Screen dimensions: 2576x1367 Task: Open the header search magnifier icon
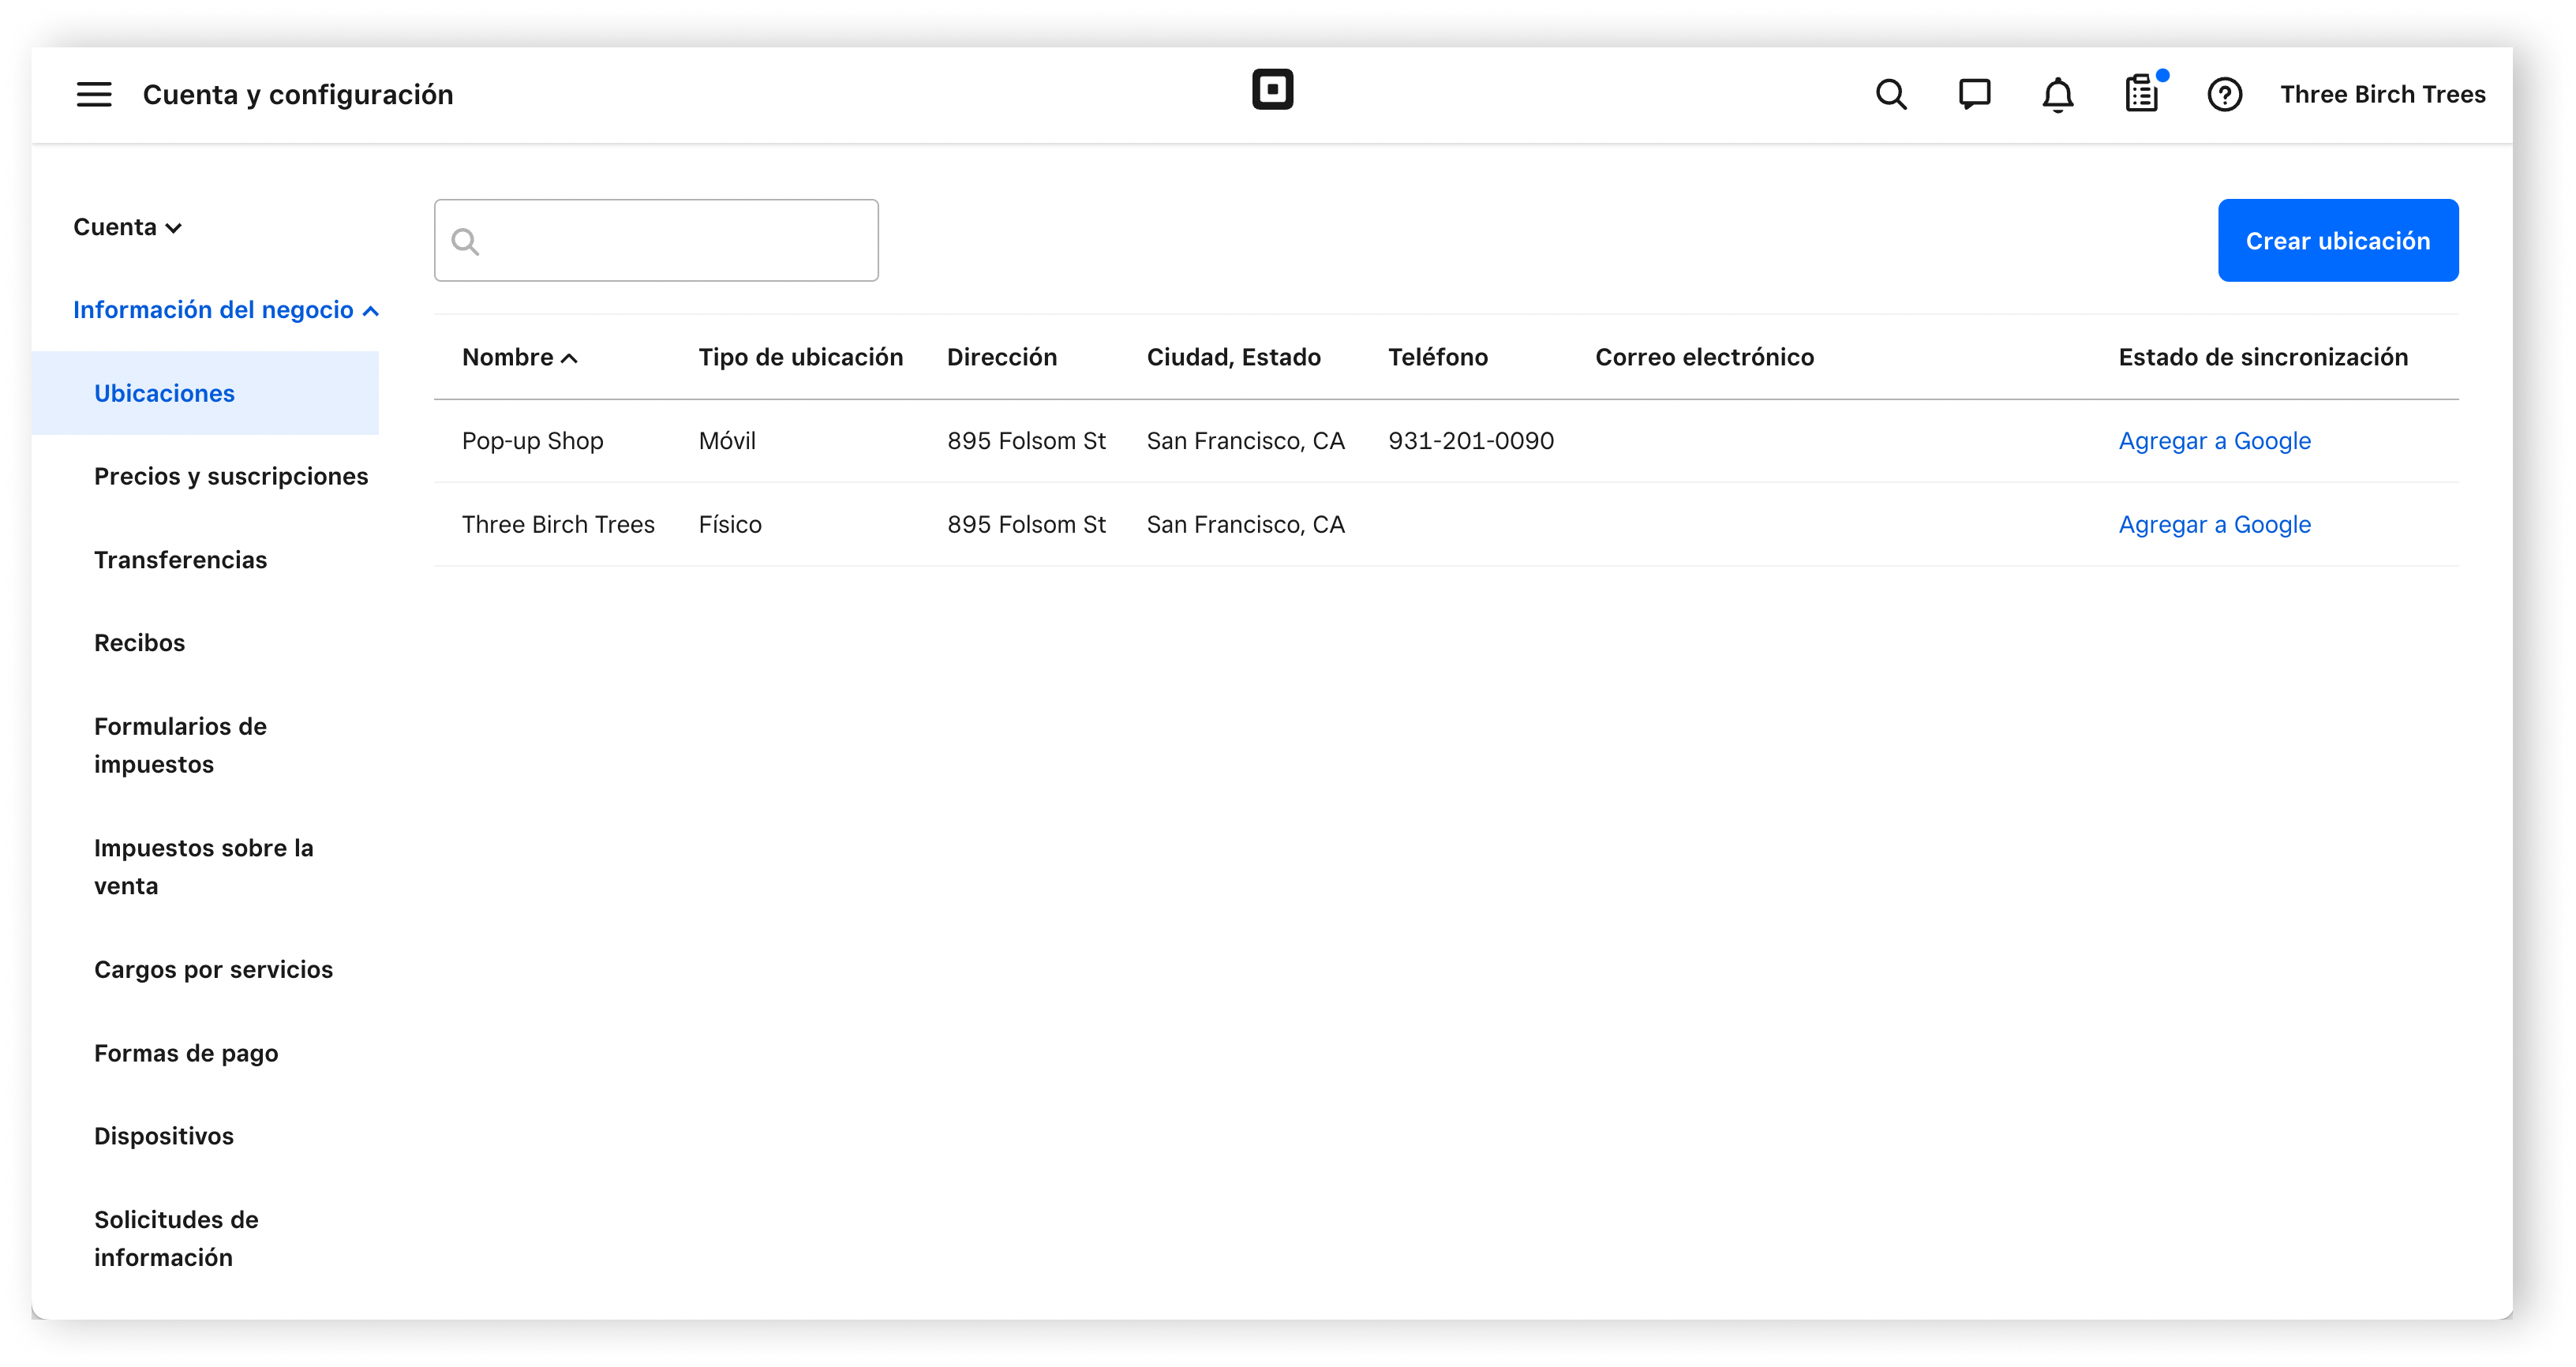tap(1890, 95)
